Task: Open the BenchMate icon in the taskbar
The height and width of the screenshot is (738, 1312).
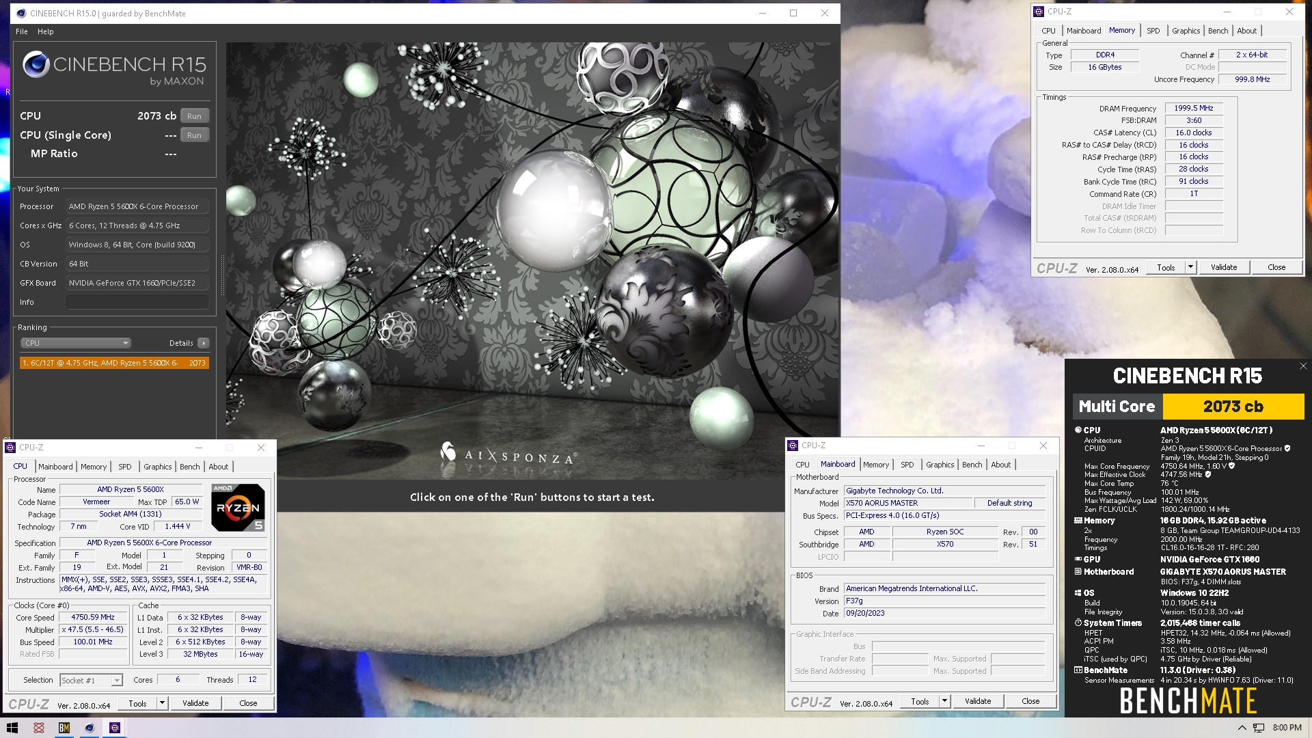Action: point(64,728)
